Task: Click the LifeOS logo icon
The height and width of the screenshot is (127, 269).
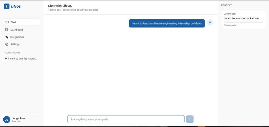Action: coord(7,7)
